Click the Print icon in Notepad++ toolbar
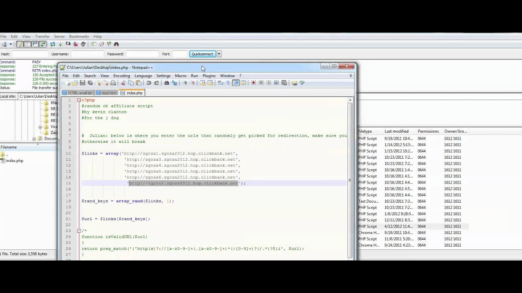The height and width of the screenshot is (293, 522). [x=113, y=83]
